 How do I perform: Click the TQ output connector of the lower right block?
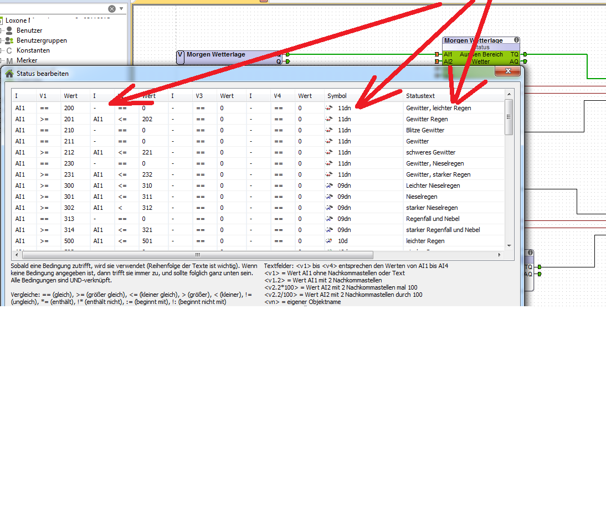pyautogui.click(x=539, y=267)
